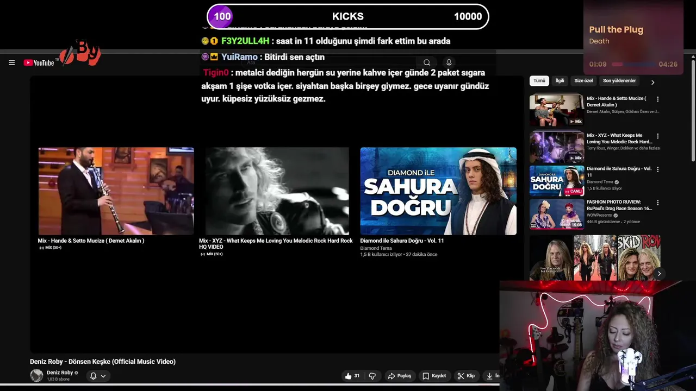
Task: Create a clip with Klip button
Action: pyautogui.click(x=466, y=376)
